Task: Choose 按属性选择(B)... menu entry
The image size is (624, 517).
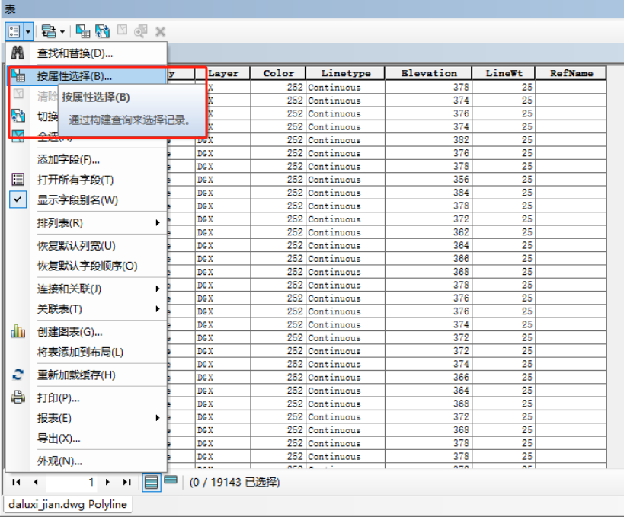Action: pyautogui.click(x=87, y=75)
